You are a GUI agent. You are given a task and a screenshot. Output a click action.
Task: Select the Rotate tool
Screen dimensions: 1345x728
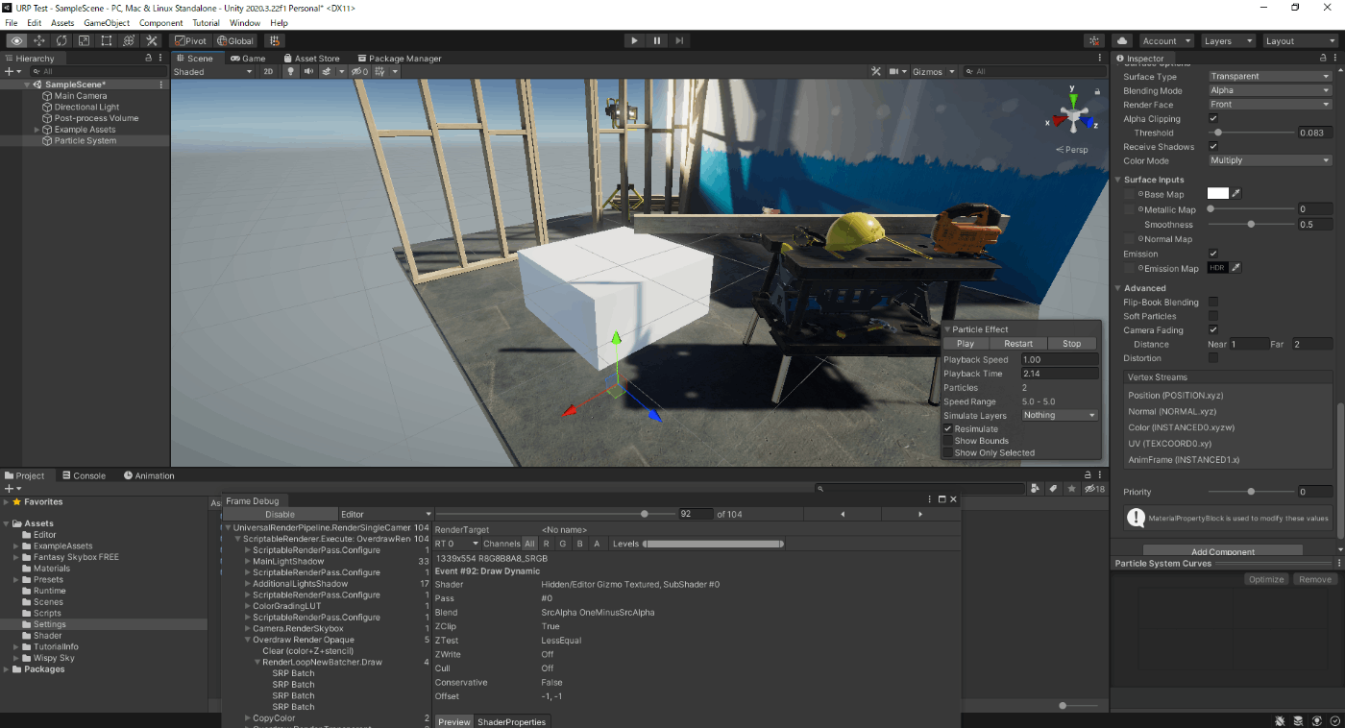(61, 41)
